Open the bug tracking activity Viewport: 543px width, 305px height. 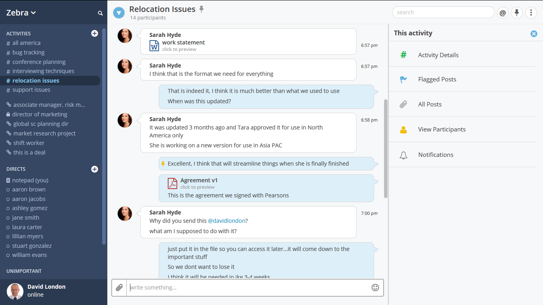[x=28, y=52]
